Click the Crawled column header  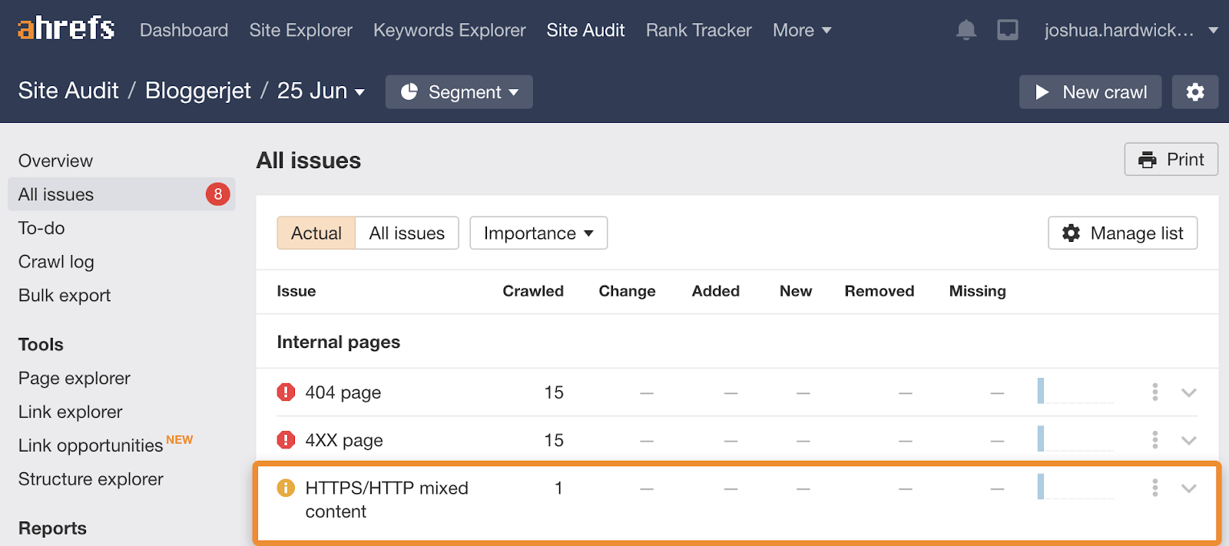tap(533, 291)
